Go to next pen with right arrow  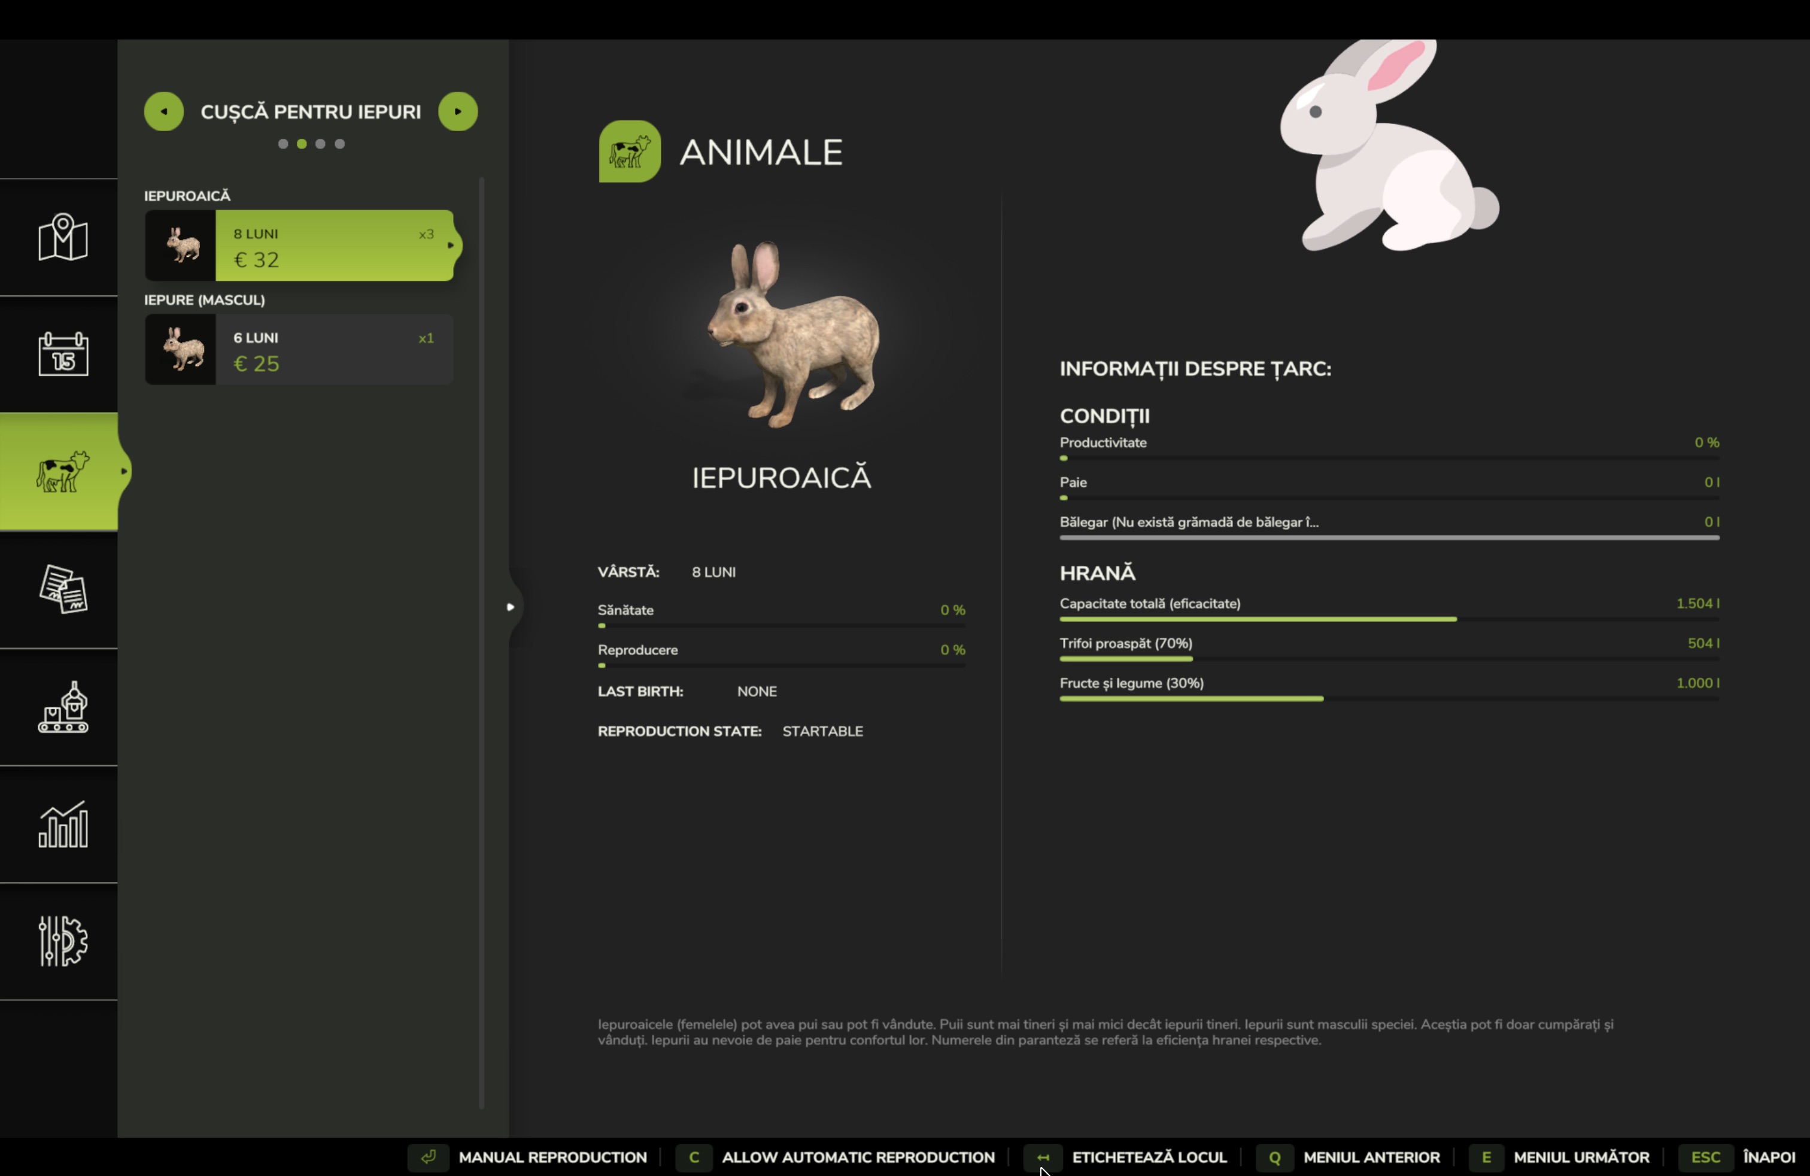[458, 112]
